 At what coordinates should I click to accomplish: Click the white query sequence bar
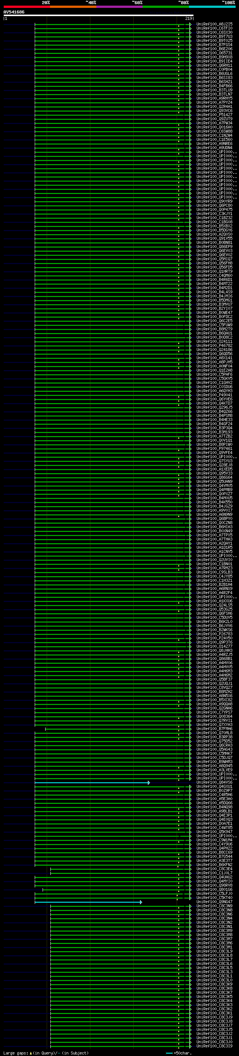pos(99,15)
